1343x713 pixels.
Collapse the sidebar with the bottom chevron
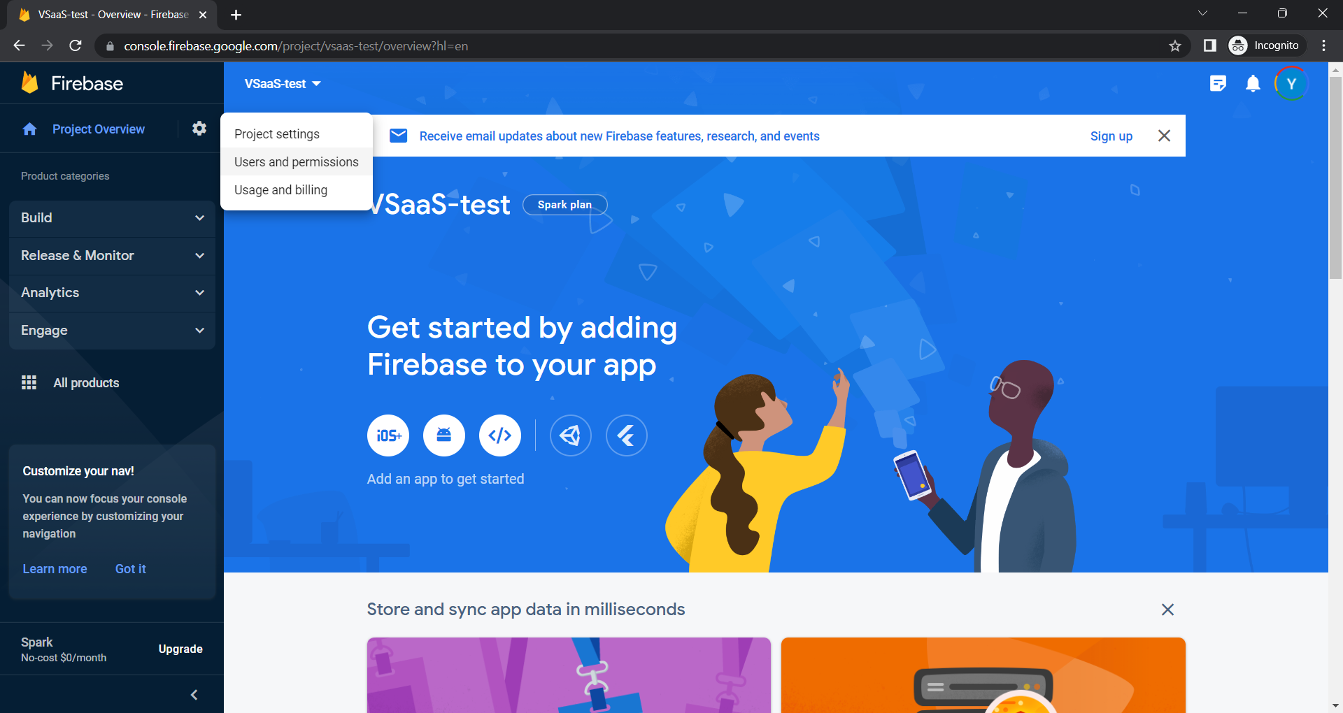(x=194, y=695)
